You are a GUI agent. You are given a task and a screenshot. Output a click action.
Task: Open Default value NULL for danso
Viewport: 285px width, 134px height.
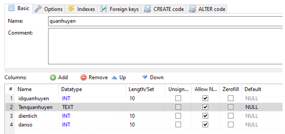251,125
